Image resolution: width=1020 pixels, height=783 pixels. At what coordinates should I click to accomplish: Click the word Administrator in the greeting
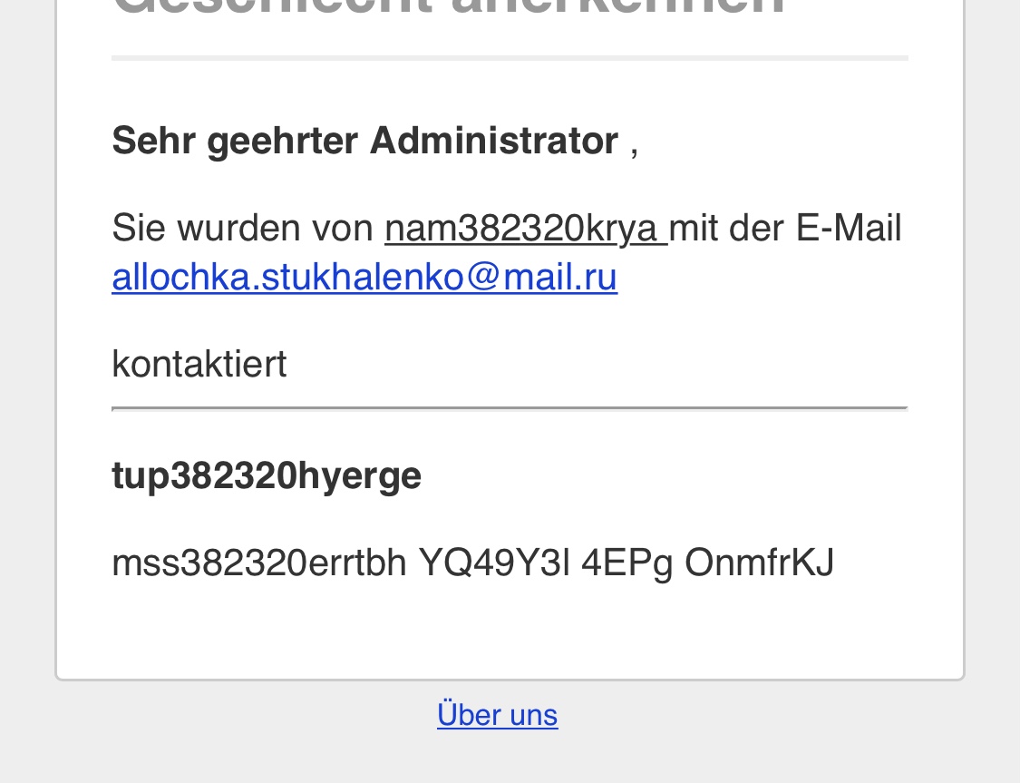(x=493, y=142)
